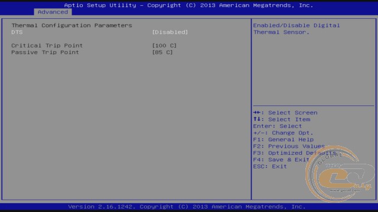Image resolution: width=378 pixels, height=212 pixels.
Task: Select the Critical Trip Point setting
Action: (47, 46)
